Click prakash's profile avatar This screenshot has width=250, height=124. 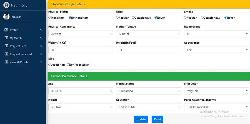[6, 17]
